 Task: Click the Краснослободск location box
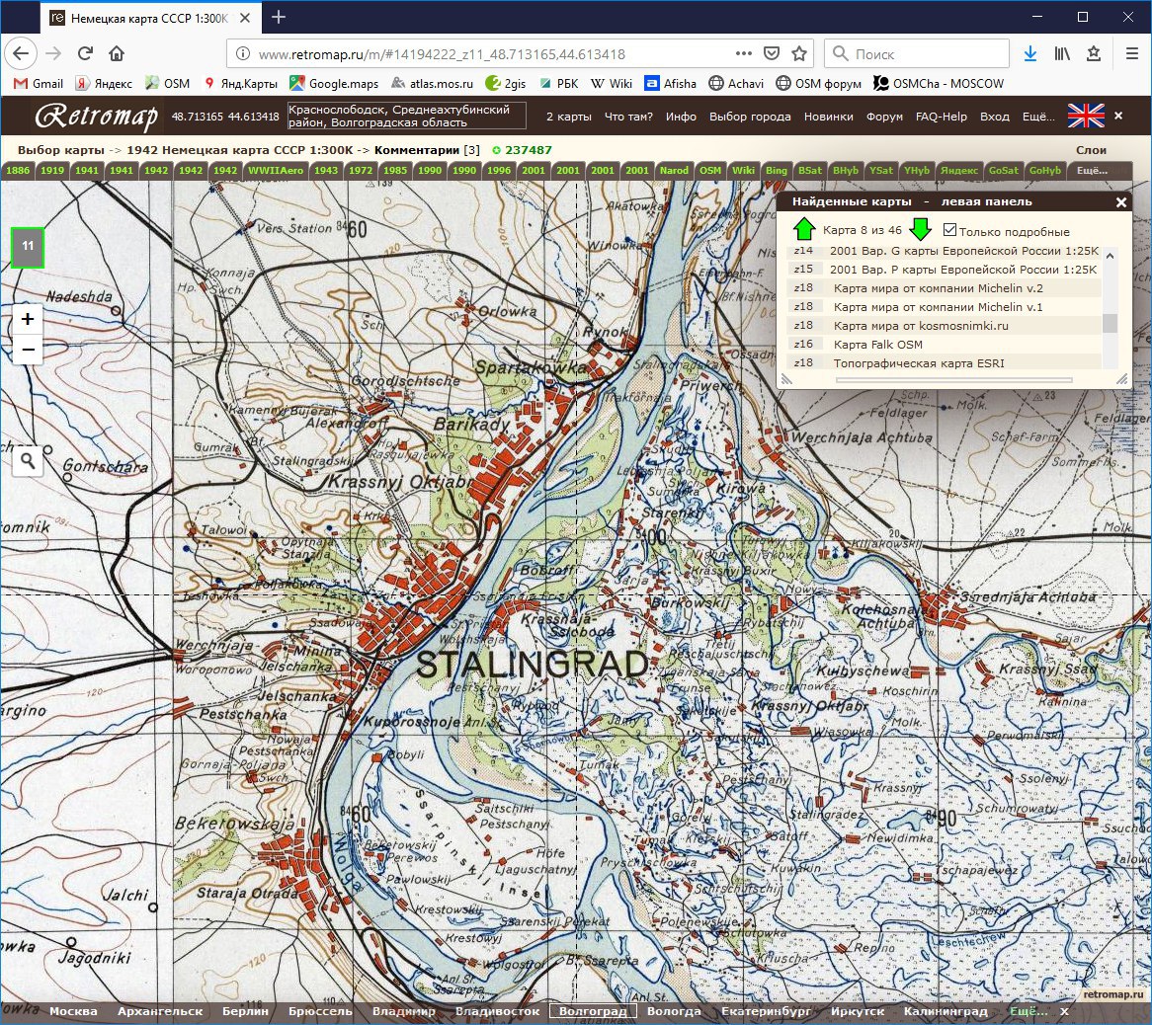(406, 116)
